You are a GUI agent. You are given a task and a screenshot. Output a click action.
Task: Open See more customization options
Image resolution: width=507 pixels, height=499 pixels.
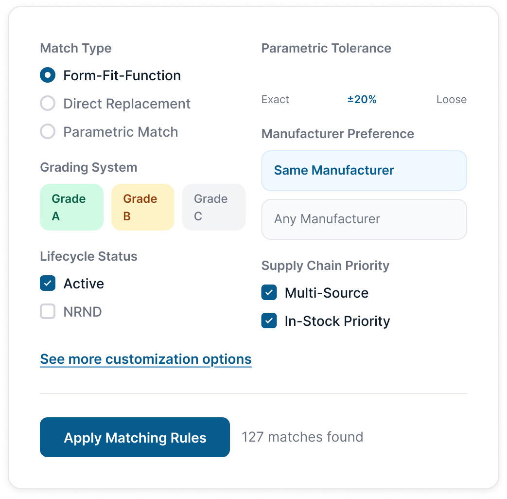[145, 359]
